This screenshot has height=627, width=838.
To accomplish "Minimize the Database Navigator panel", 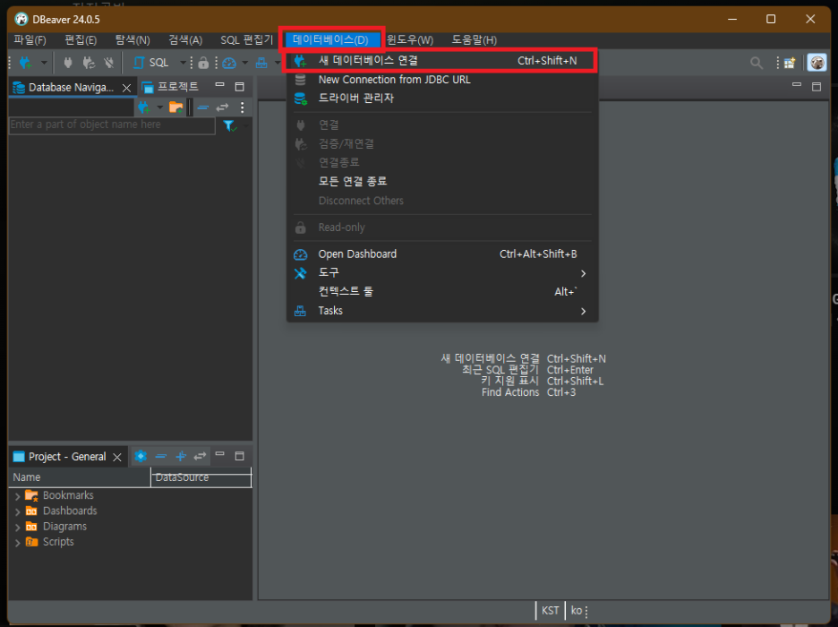I will point(219,85).
